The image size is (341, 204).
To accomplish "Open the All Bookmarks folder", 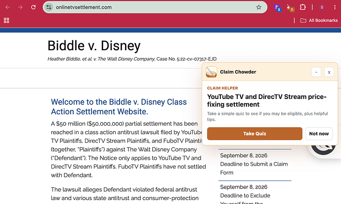I will point(319,20).
